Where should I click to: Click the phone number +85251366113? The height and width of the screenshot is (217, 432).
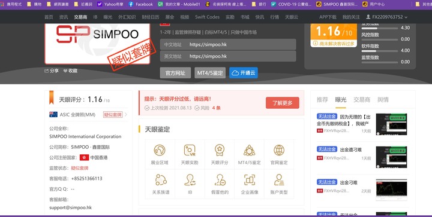click(86, 179)
